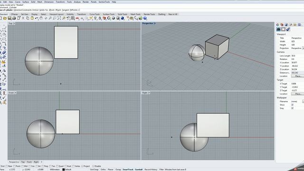The image size is (304, 171).
Task: Click the Lens Length value field
Action: [297, 56]
